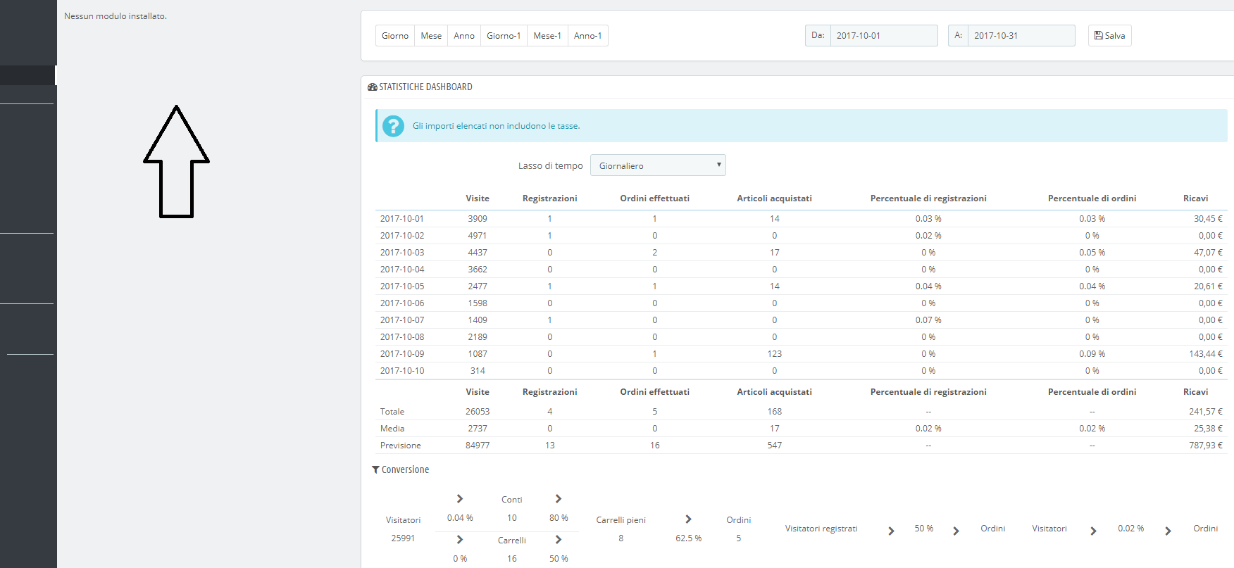This screenshot has width=1234, height=568.
Task: Click the 123 articles purchased cell
Action: click(775, 354)
